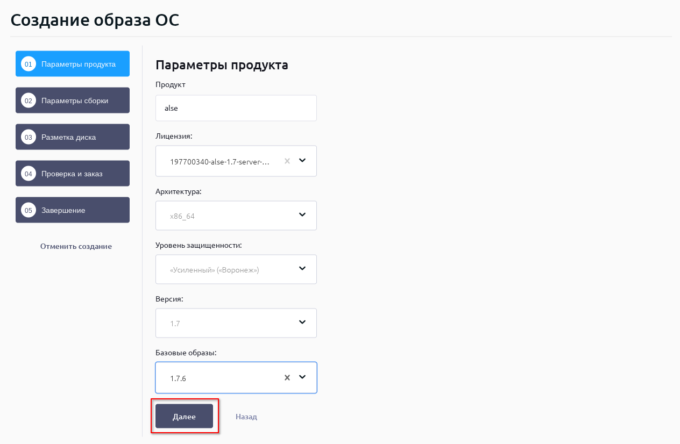Expand the Версия dropdown
The image size is (680, 444).
click(236, 323)
